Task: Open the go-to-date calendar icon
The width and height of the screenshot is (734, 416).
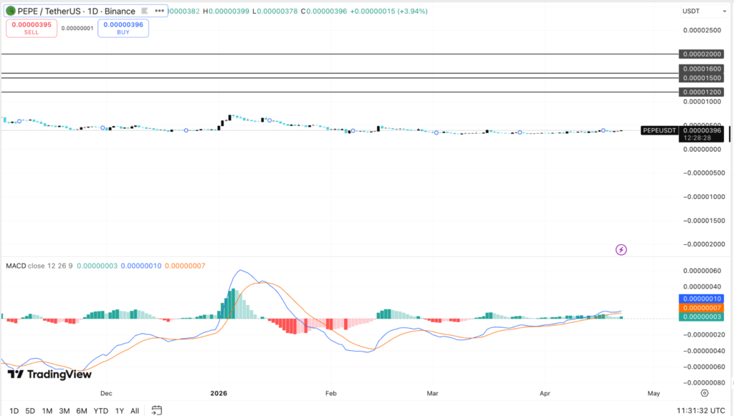Action: tap(156, 410)
